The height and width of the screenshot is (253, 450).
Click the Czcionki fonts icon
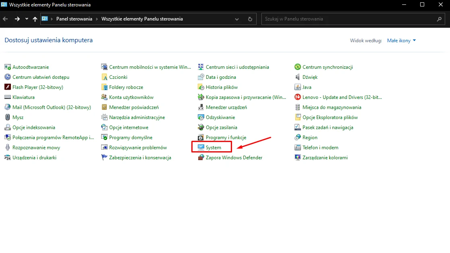[104, 77]
